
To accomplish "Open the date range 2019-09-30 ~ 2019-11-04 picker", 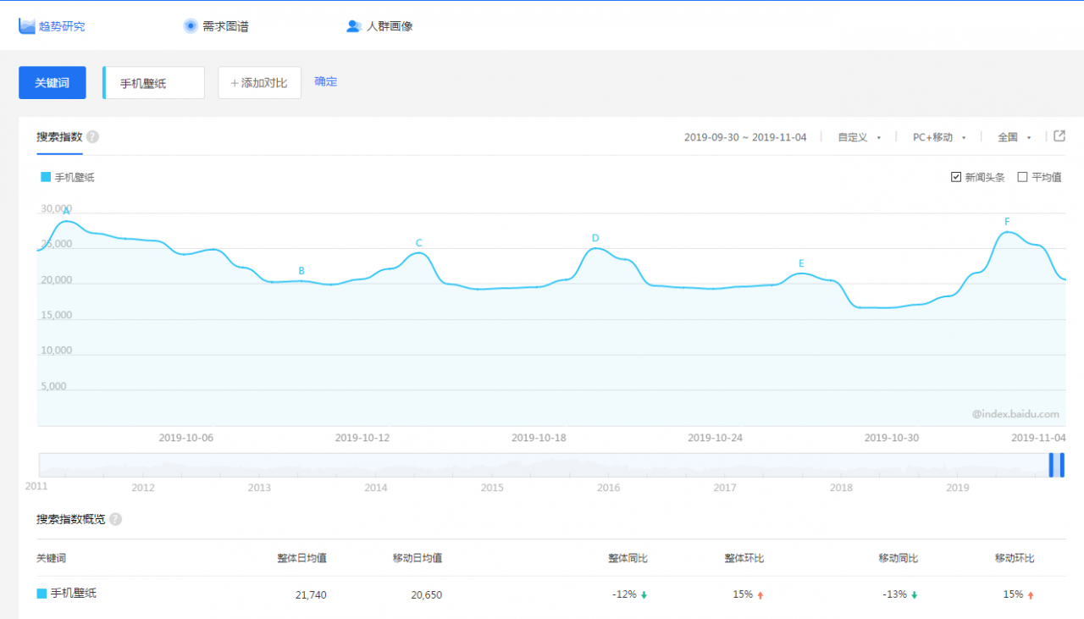I will 745,137.
